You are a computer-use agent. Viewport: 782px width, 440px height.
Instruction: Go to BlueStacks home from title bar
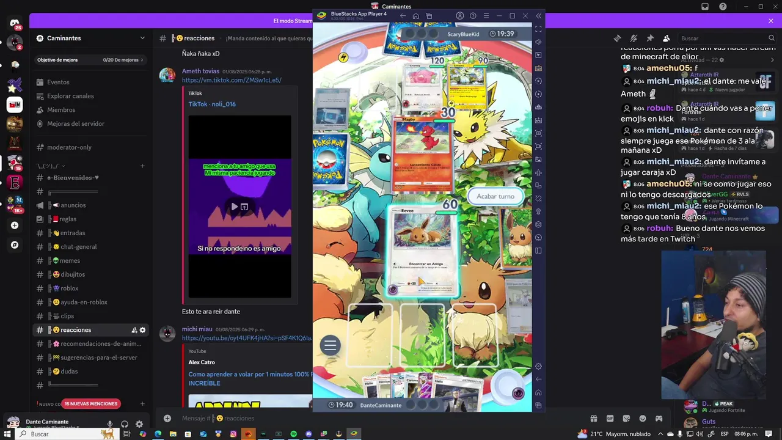415,16
